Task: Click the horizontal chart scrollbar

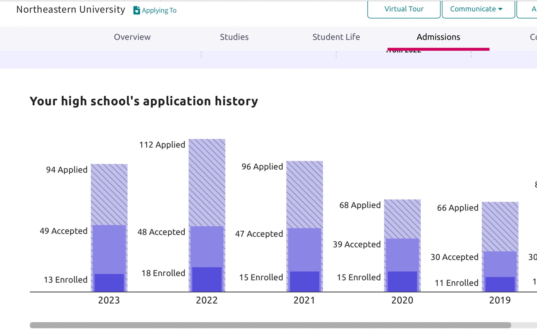Action: [270, 325]
